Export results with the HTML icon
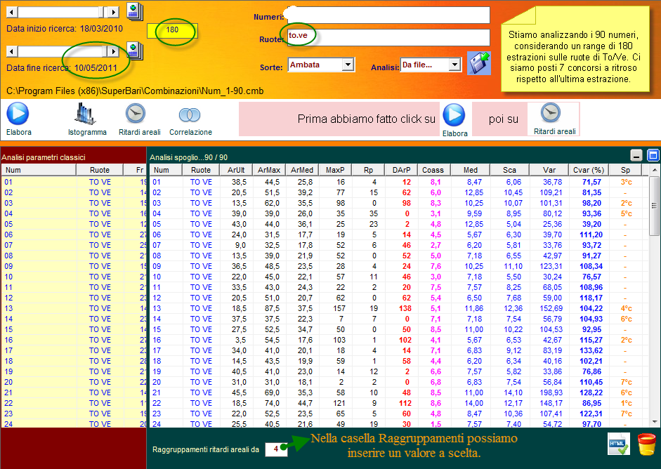 tap(618, 444)
